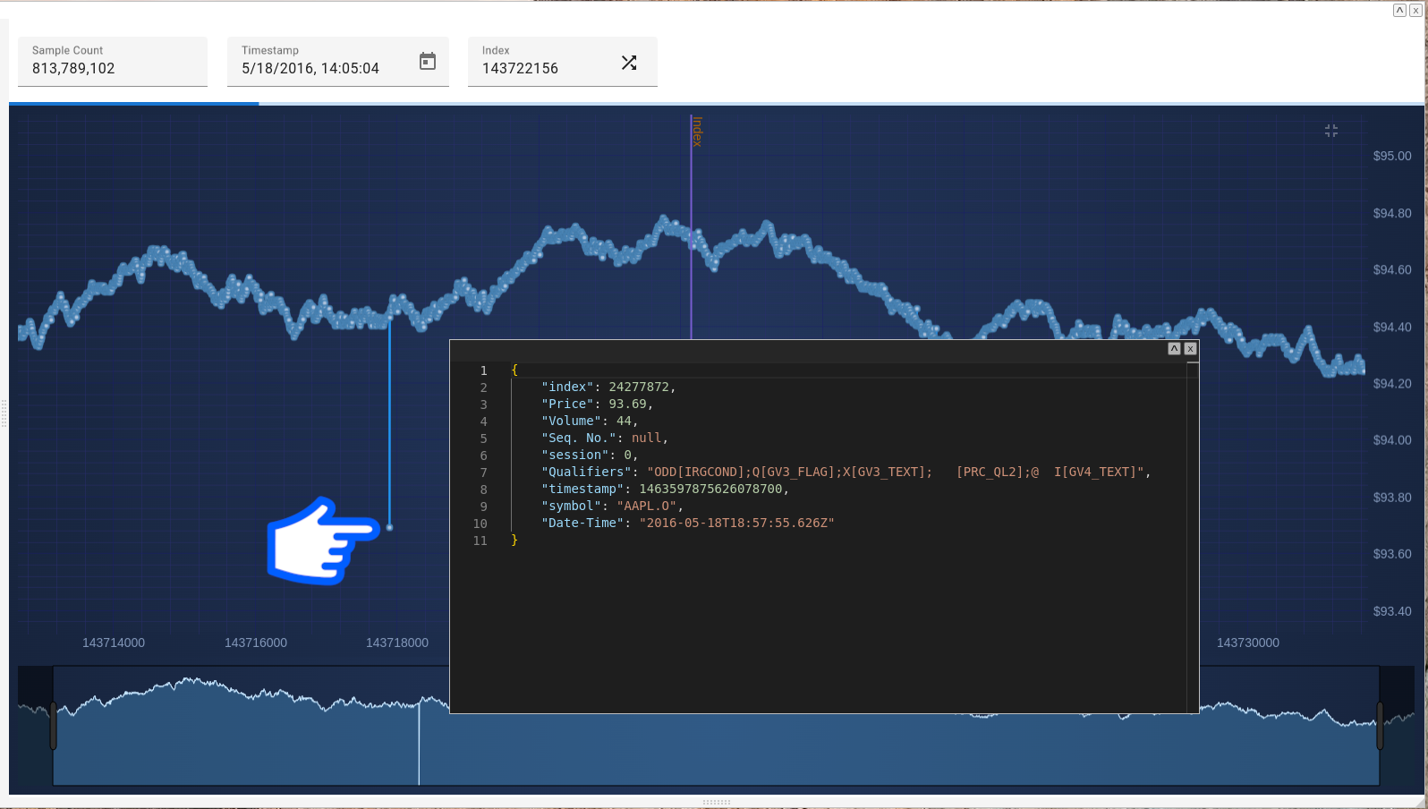Select the data point at blue line's end

(389, 528)
